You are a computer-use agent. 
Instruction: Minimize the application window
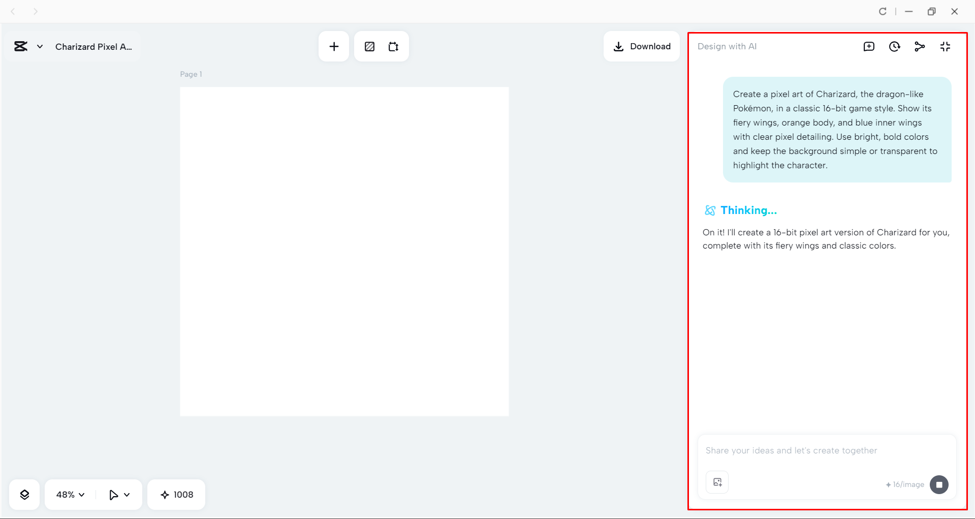pos(909,11)
